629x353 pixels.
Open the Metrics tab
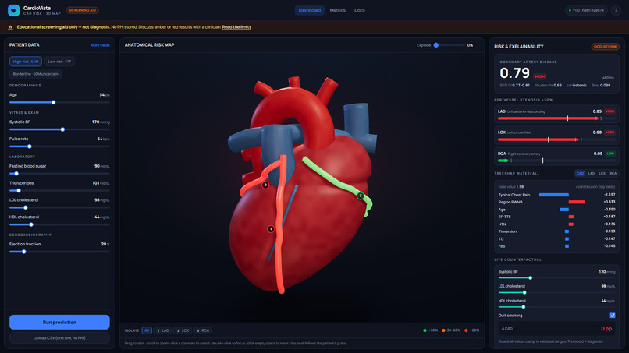(337, 10)
